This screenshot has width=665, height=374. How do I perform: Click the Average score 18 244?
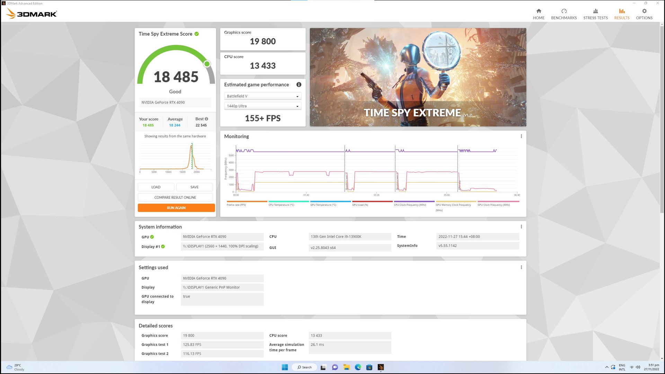(175, 125)
